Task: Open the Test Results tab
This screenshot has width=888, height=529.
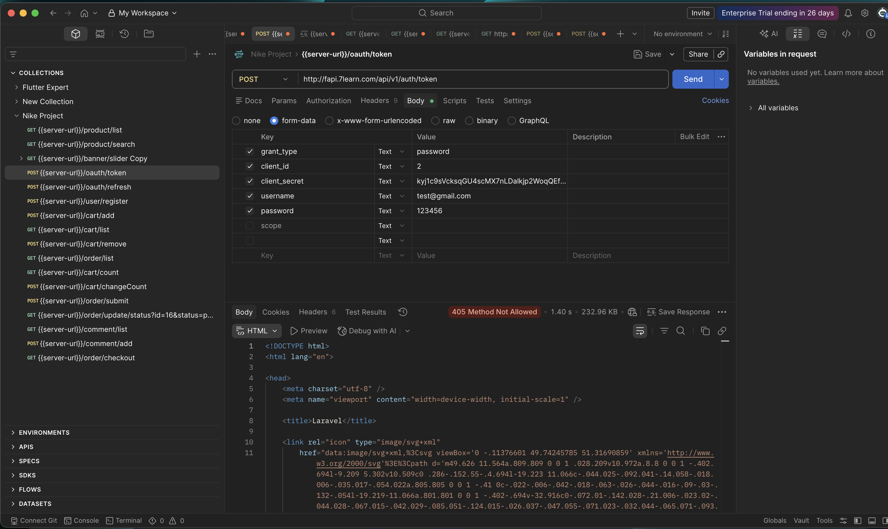Action: (366, 312)
